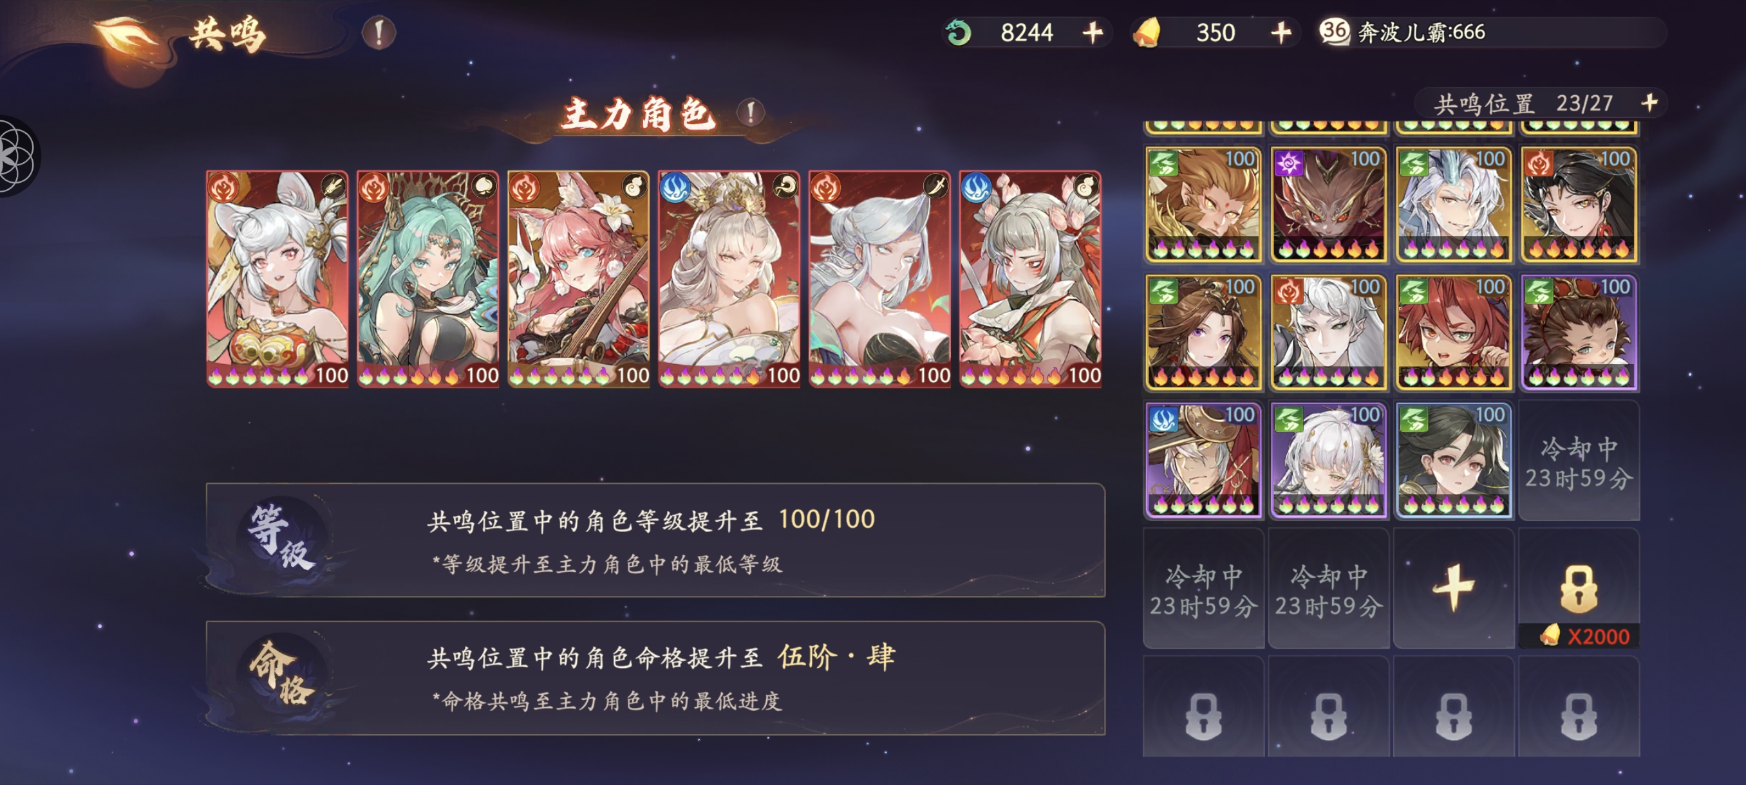Select the dark demon purple-element card
This screenshot has height=785, width=1746.
pos(1328,205)
